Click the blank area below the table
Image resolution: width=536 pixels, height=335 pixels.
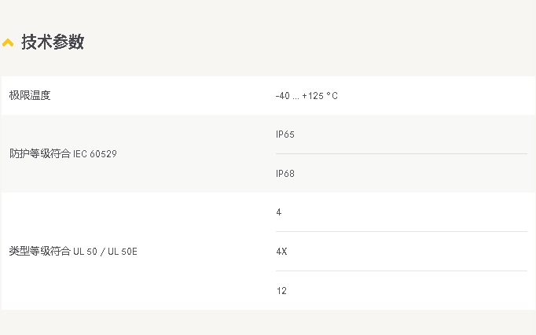[x=268, y=322]
